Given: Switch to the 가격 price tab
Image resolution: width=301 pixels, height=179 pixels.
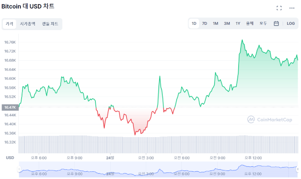Looking at the screenshot, I should [9, 24].
